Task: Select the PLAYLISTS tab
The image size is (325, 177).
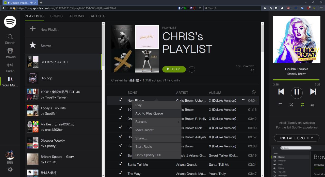Action: tap(34, 16)
